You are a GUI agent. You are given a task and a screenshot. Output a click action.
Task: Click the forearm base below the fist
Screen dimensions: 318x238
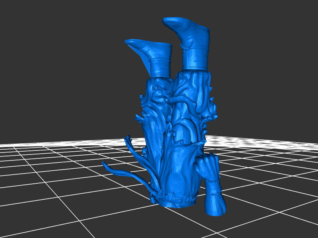[x=215, y=202]
